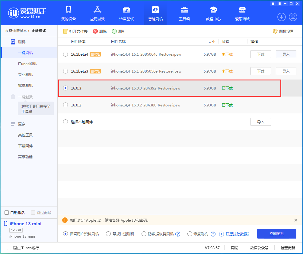Toggle the Skip Wizard (跳过向导) checkbox
This screenshot has height=254, width=303.
[x=33, y=213]
